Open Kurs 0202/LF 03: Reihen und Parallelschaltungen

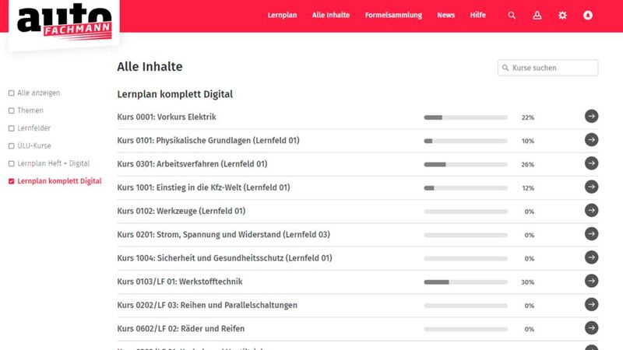207,305
